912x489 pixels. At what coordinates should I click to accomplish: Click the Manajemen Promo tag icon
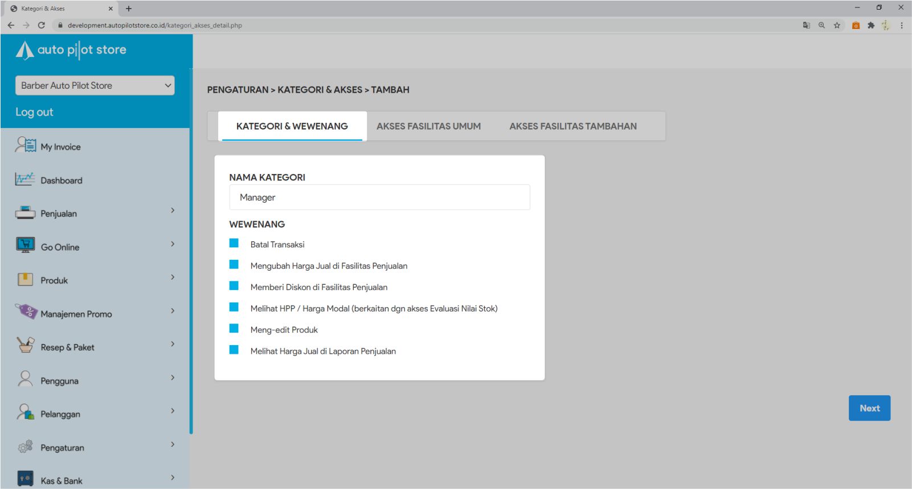[x=26, y=312]
